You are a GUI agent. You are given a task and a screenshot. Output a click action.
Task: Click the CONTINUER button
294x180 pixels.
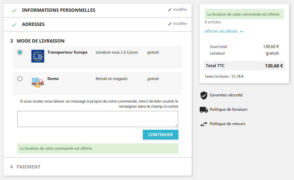click(160, 134)
